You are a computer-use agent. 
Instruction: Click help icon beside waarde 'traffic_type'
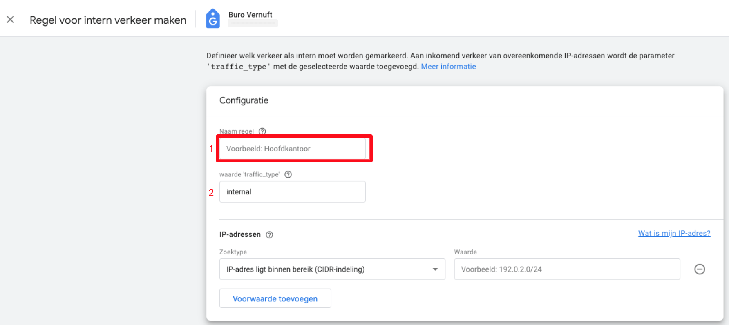(x=288, y=174)
